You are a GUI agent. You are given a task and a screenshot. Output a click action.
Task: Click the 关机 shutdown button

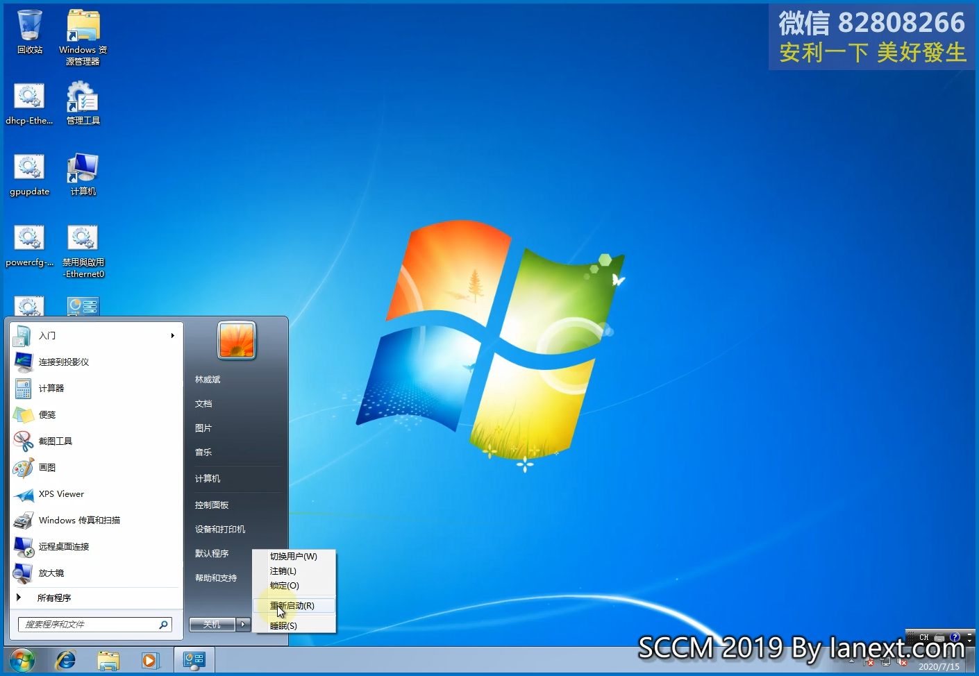[x=212, y=624]
